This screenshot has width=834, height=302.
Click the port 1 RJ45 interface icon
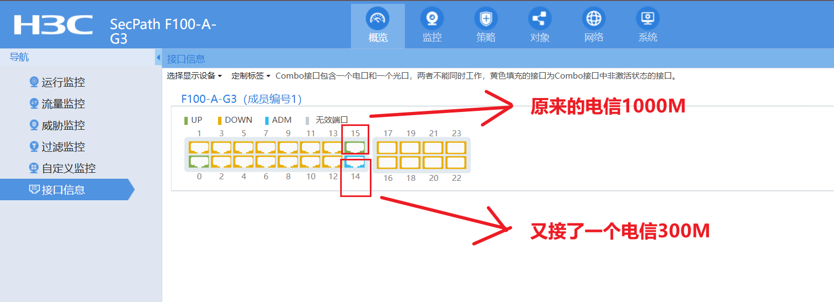pyautogui.click(x=199, y=148)
